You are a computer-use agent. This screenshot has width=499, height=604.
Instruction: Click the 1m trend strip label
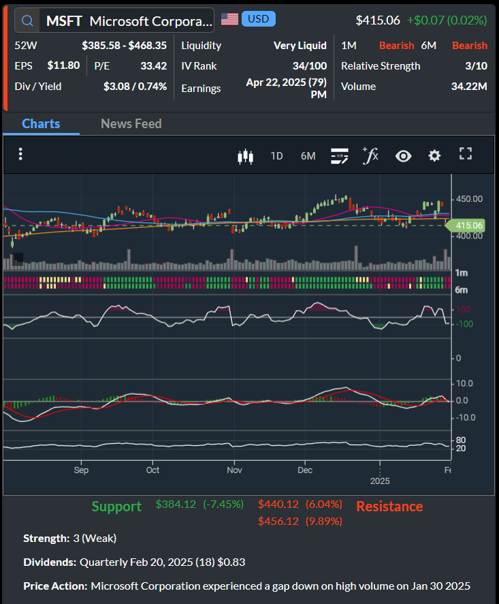[x=462, y=273]
